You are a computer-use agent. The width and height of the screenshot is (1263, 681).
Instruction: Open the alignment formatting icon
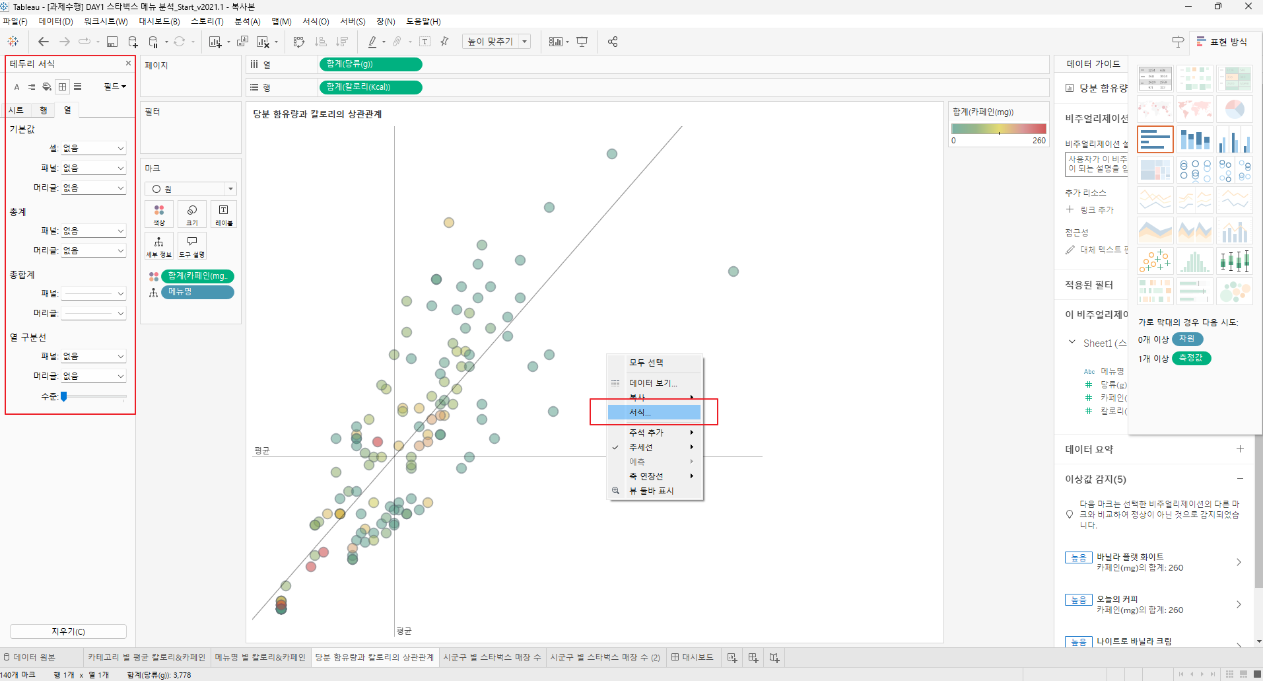pyautogui.click(x=32, y=87)
